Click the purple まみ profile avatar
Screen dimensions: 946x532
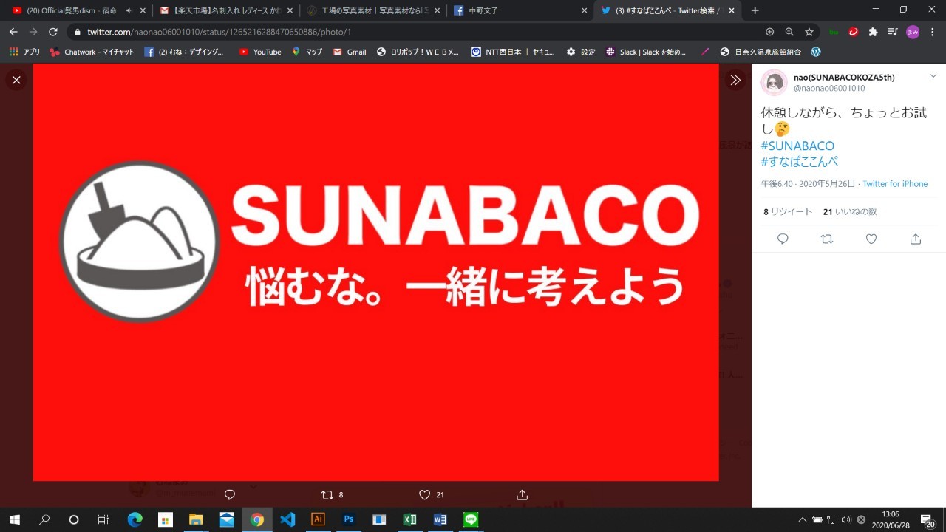point(913,32)
